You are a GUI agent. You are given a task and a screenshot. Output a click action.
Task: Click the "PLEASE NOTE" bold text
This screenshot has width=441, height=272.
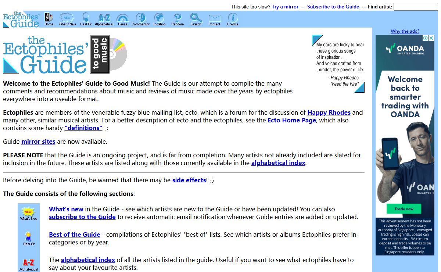(x=23, y=155)
